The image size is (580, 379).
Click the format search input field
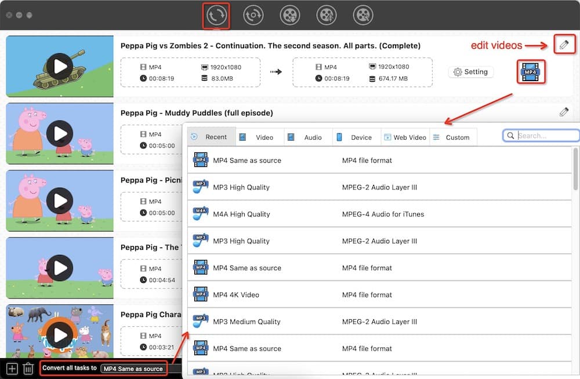(x=545, y=136)
